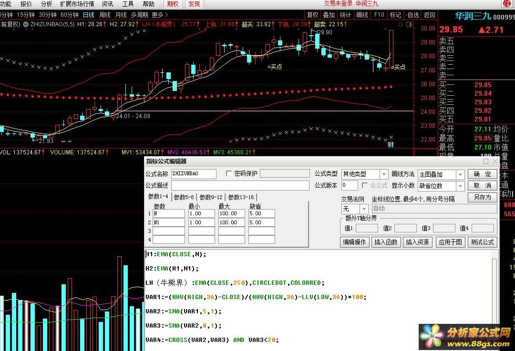
Task: Click the red logo icon at top right
Action: [508, 4]
